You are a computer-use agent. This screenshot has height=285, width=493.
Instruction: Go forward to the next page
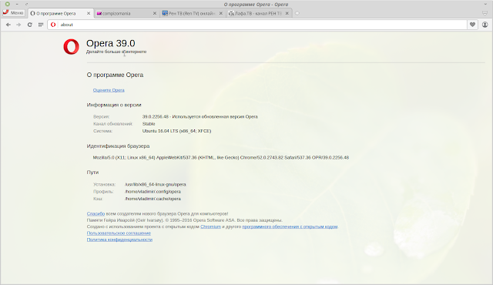tap(18, 25)
